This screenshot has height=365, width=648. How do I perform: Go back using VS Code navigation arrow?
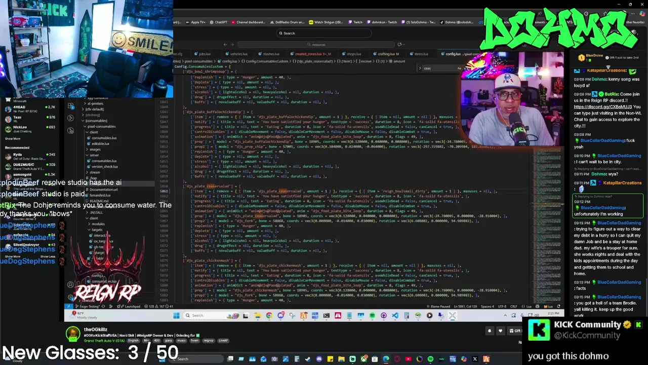click(x=225, y=45)
